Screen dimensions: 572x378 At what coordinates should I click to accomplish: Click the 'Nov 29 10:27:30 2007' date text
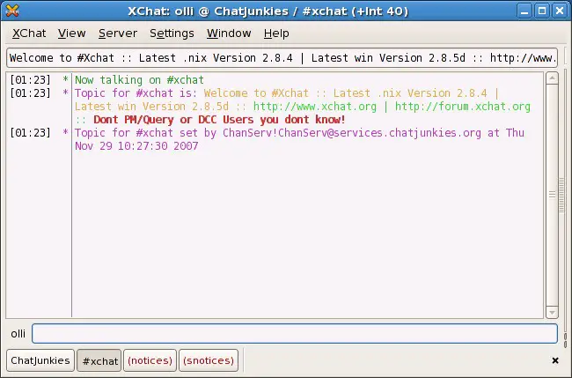coord(136,146)
